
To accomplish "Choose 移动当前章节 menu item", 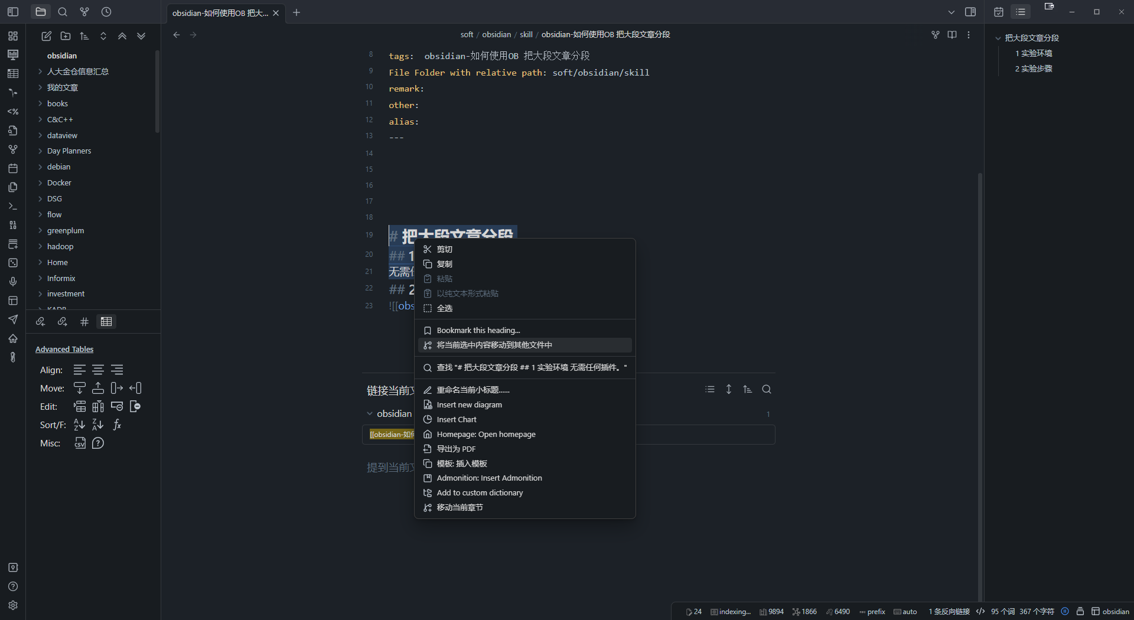I will [525, 507].
